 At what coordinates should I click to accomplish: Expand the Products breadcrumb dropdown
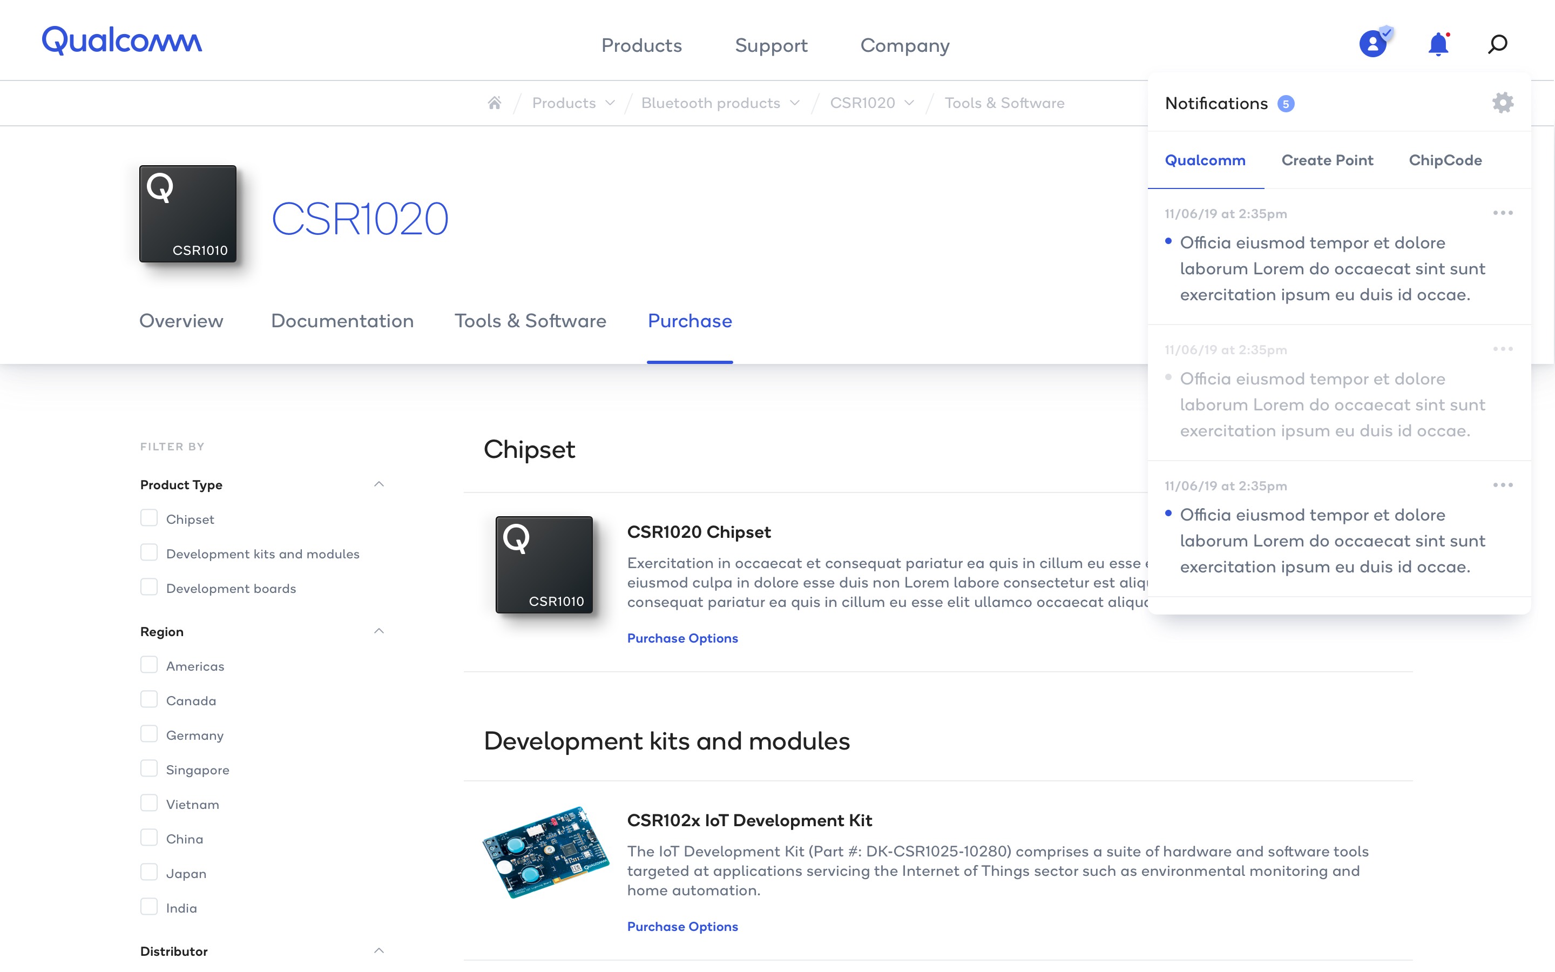pos(611,103)
